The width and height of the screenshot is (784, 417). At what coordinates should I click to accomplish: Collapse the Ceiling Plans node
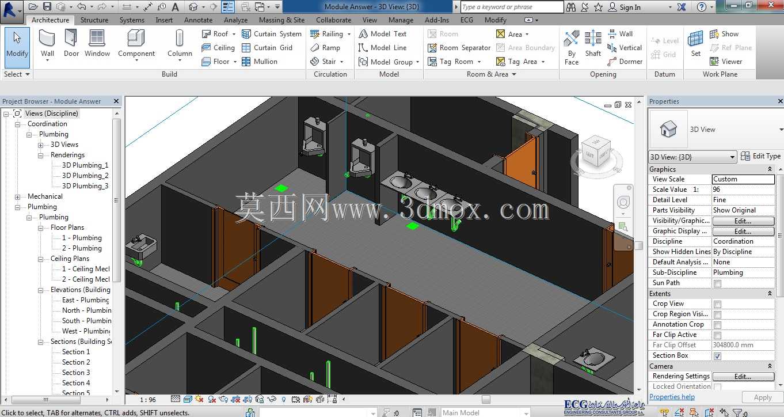[40, 259]
